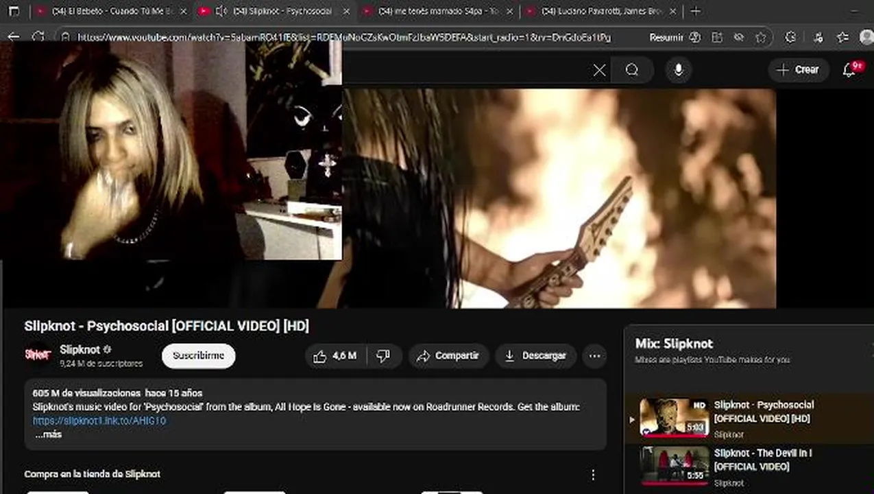The width and height of the screenshot is (874, 494).
Task: Go back in browser history
Action: click(x=14, y=37)
